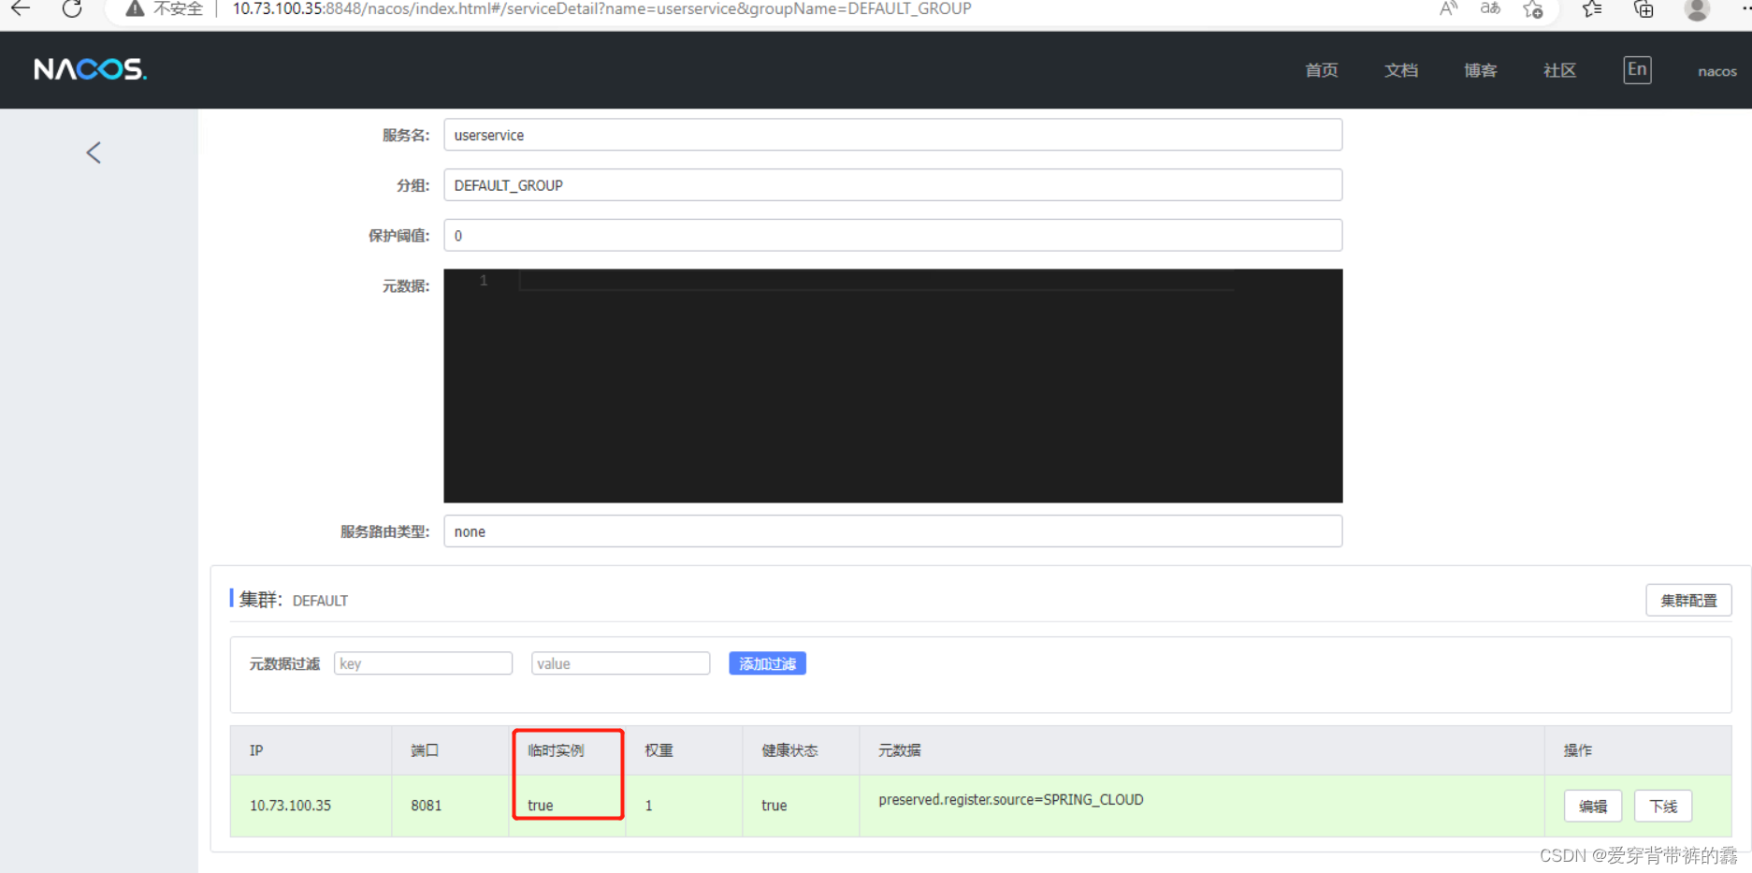Open the nacos user menu
The height and width of the screenshot is (873, 1752).
click(x=1717, y=71)
